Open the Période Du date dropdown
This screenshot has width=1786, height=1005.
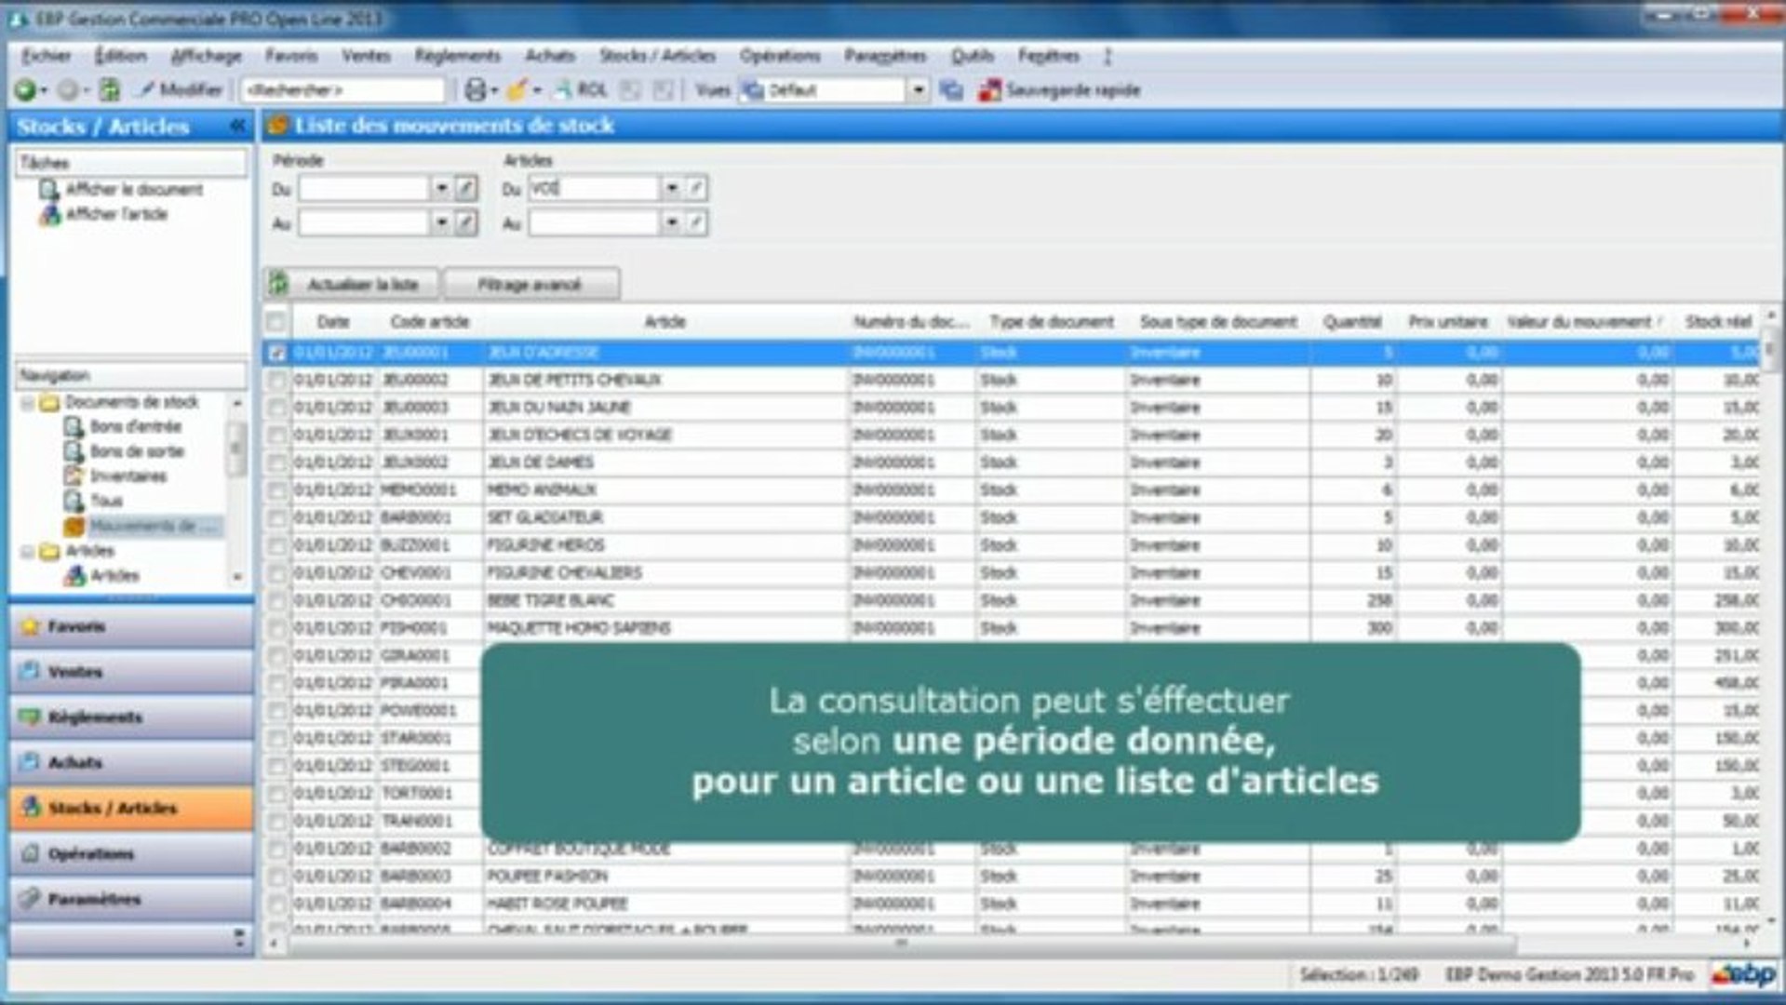443,188
